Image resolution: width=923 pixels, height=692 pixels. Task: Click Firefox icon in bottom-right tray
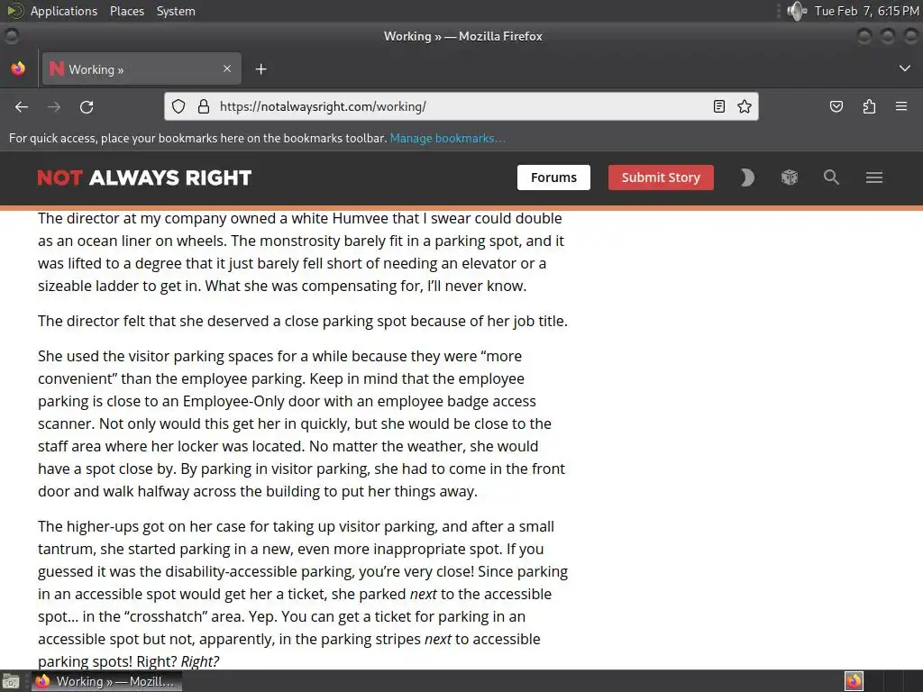click(x=854, y=681)
